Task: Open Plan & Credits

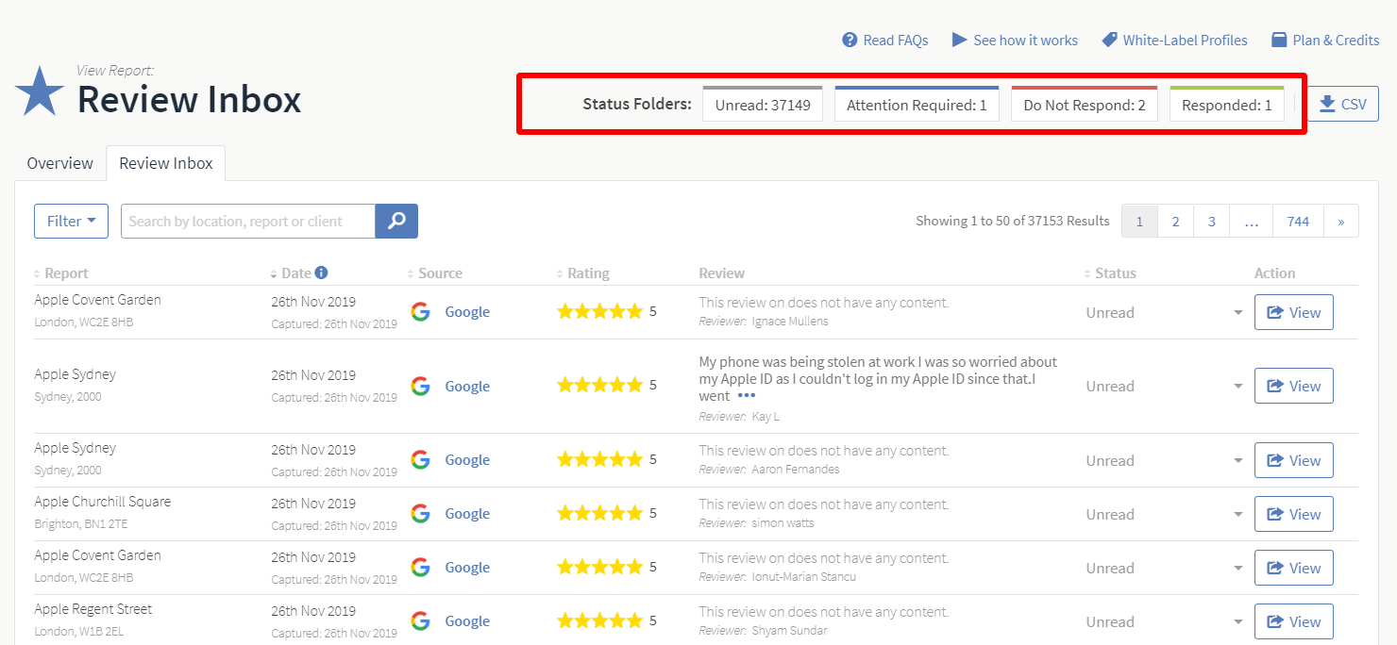Action: 1325,40
